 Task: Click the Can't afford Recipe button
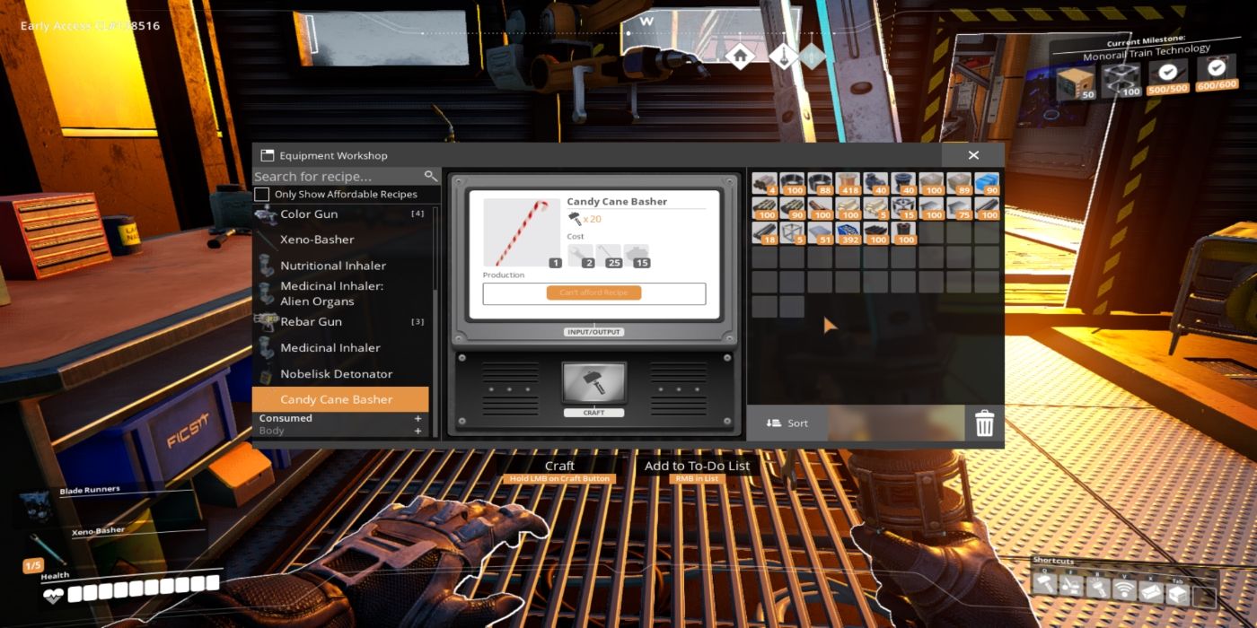pos(593,293)
